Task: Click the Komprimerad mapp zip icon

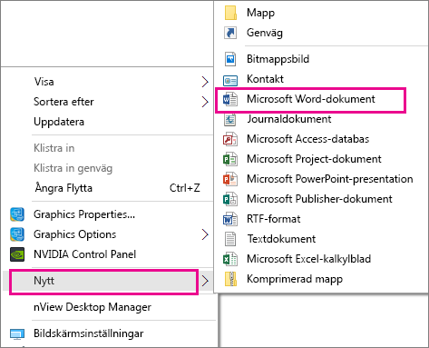Action: coord(230,279)
